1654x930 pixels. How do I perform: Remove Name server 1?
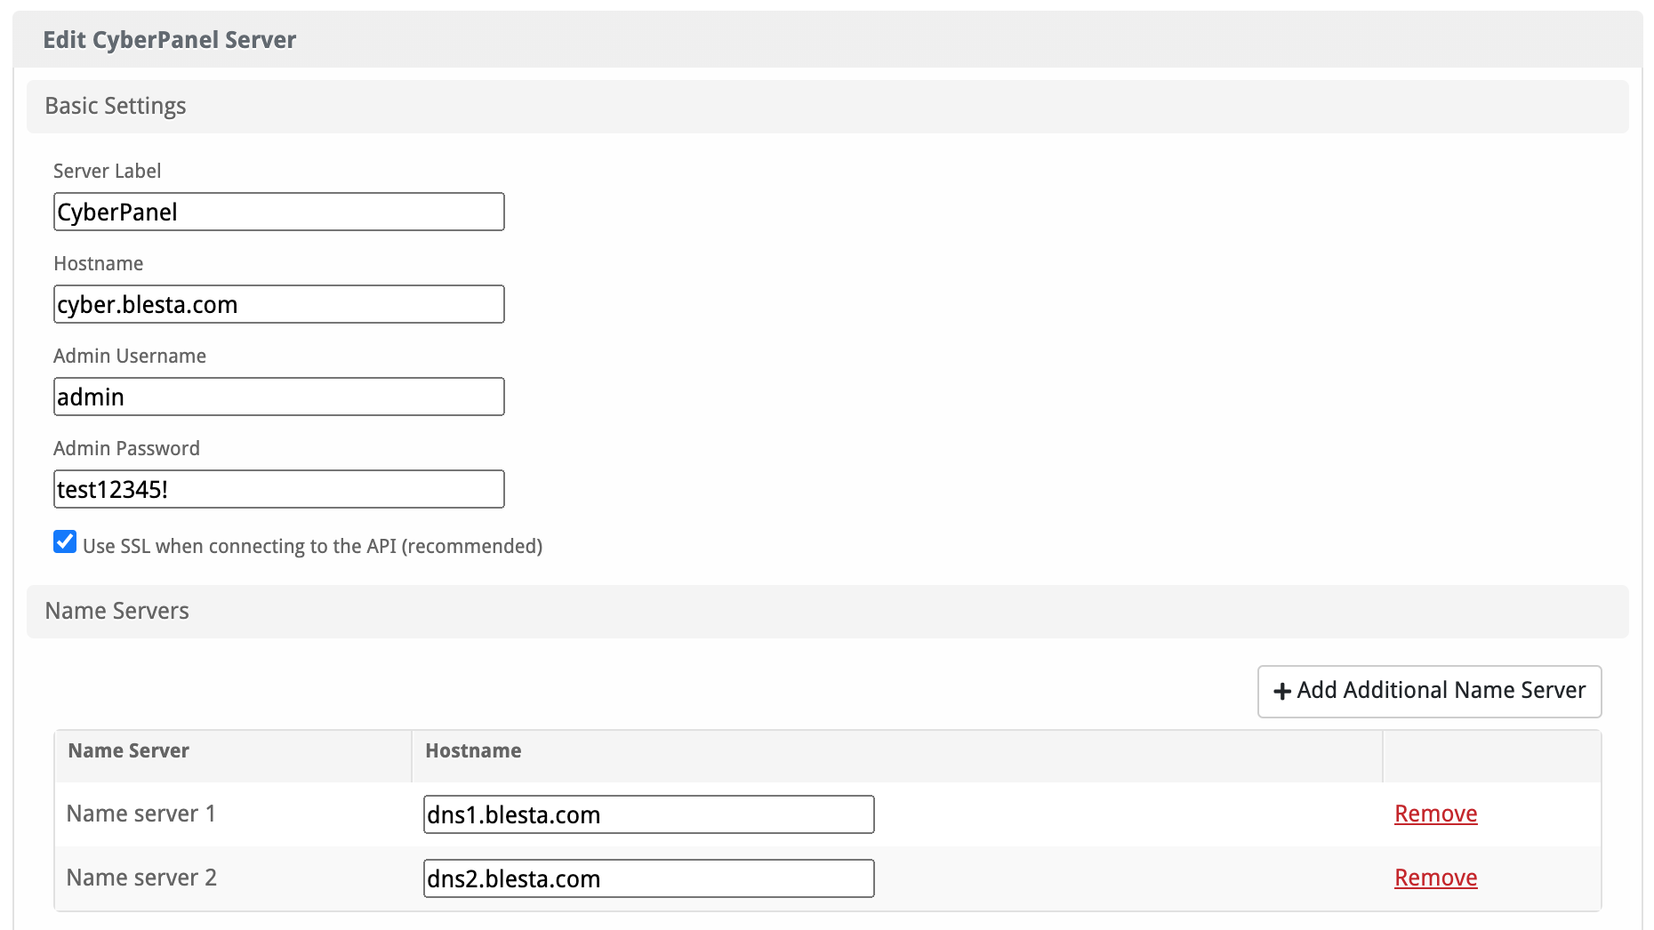1435,814
